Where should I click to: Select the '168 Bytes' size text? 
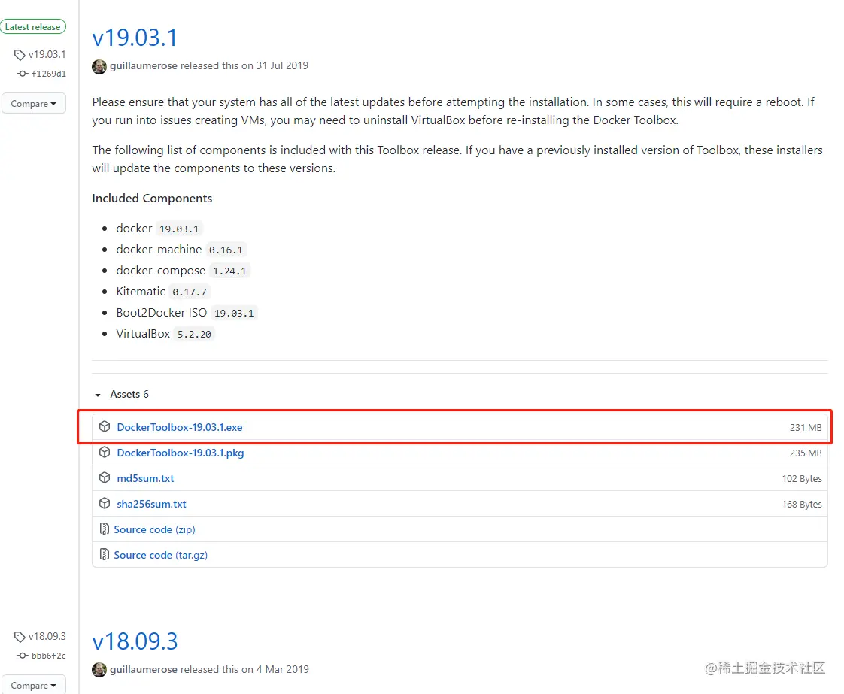[801, 504]
